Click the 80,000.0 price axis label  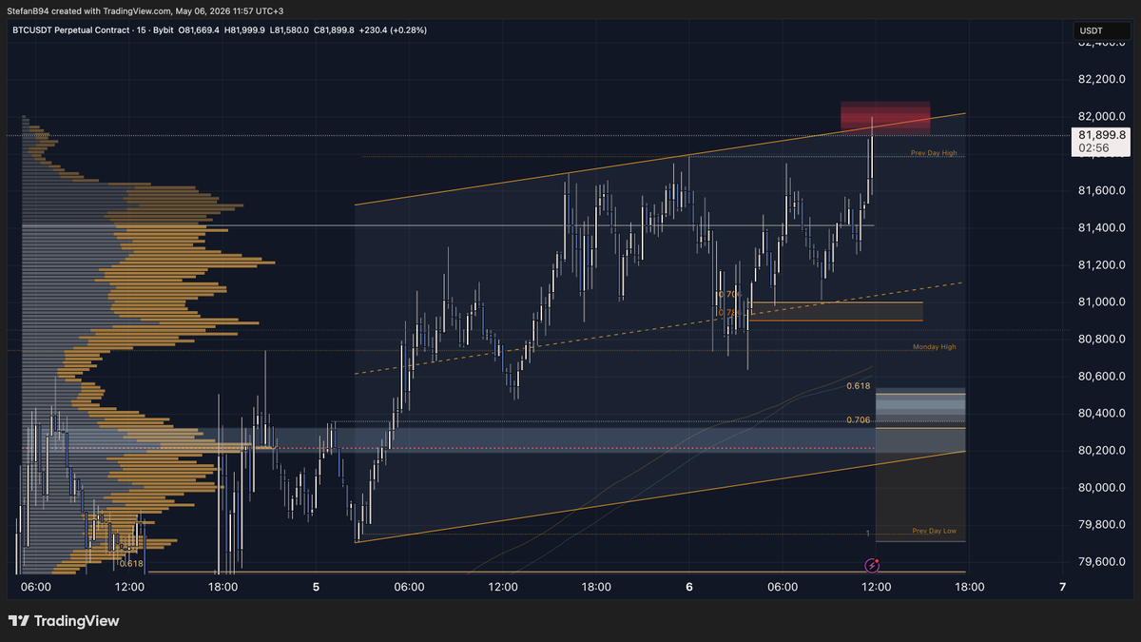1102,487
